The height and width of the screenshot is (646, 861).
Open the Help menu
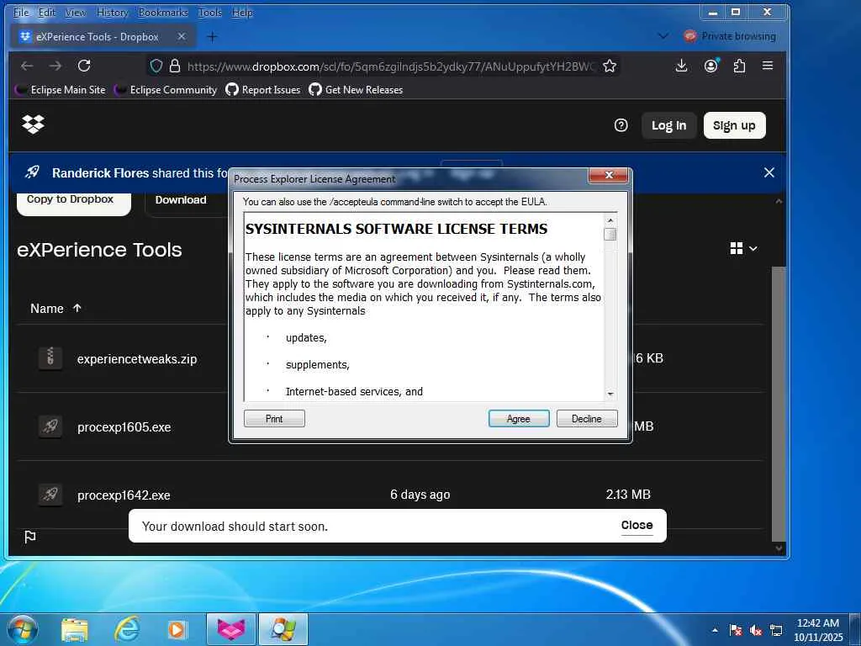point(242,12)
